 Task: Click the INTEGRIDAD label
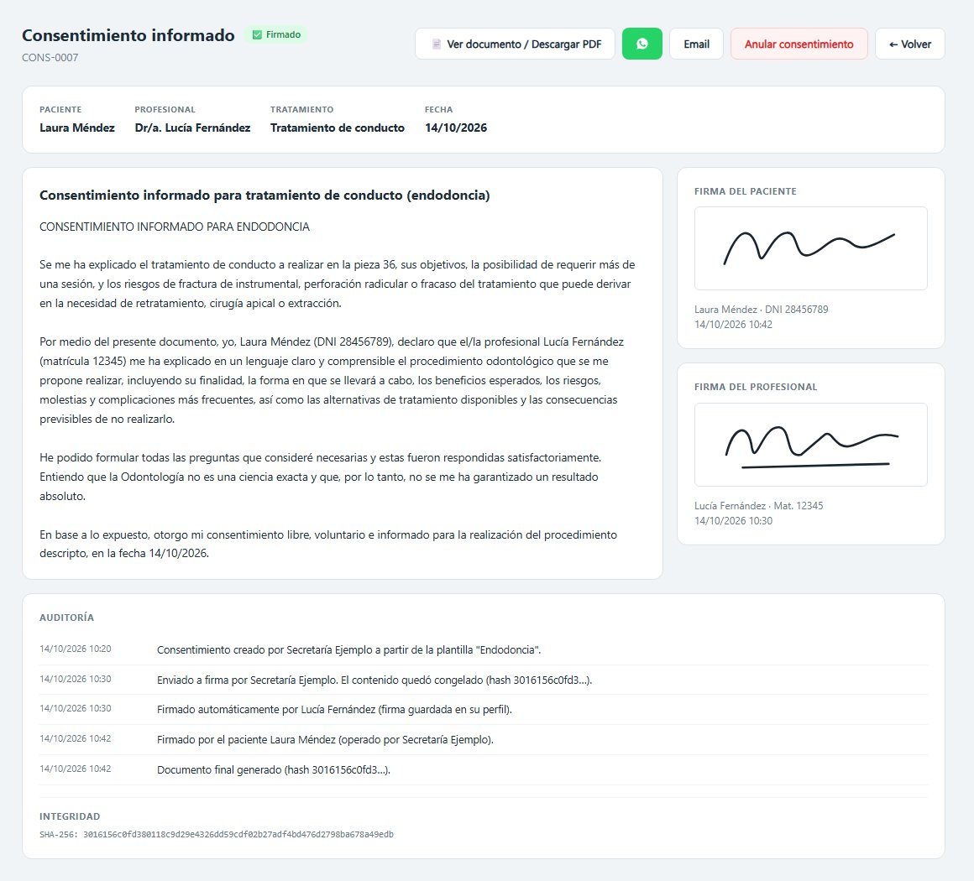70,816
